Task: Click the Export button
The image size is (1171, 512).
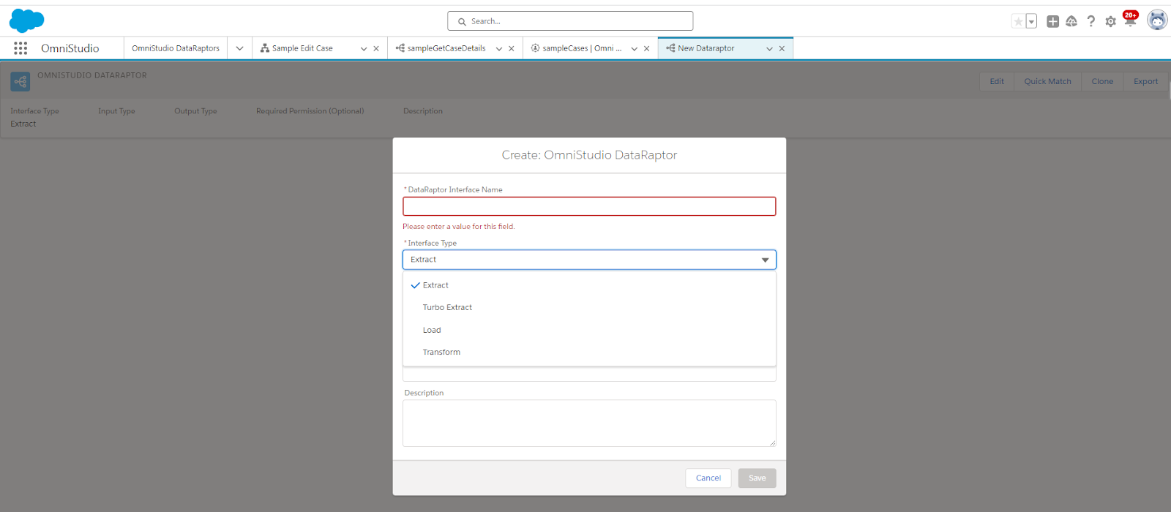Action: tap(1146, 81)
